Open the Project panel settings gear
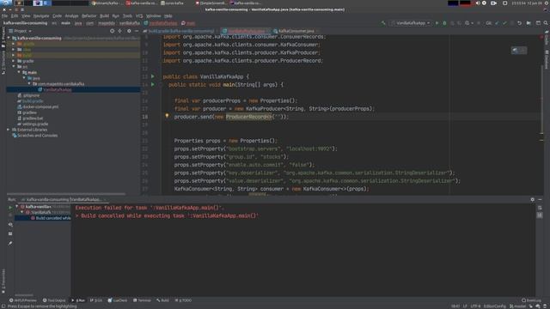550x309 pixels. (129, 31)
